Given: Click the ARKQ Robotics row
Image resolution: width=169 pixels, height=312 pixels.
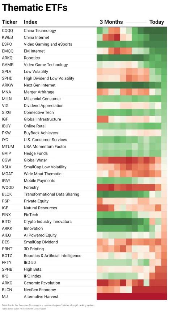Looking at the screenshot, I should [x=84, y=58].
